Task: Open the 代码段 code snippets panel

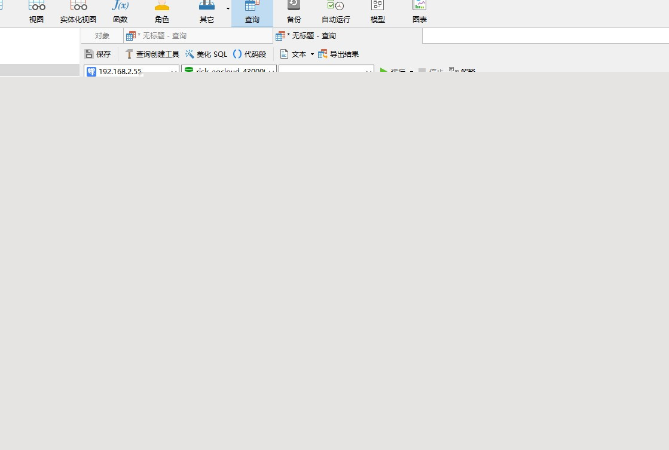Action: (x=249, y=54)
